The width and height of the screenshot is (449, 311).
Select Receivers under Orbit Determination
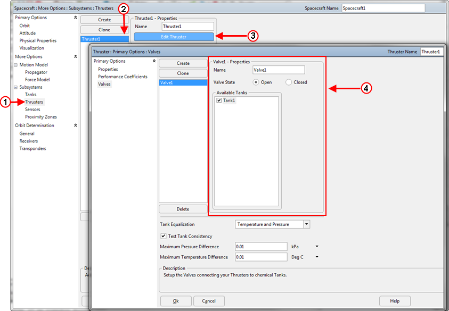tap(29, 141)
